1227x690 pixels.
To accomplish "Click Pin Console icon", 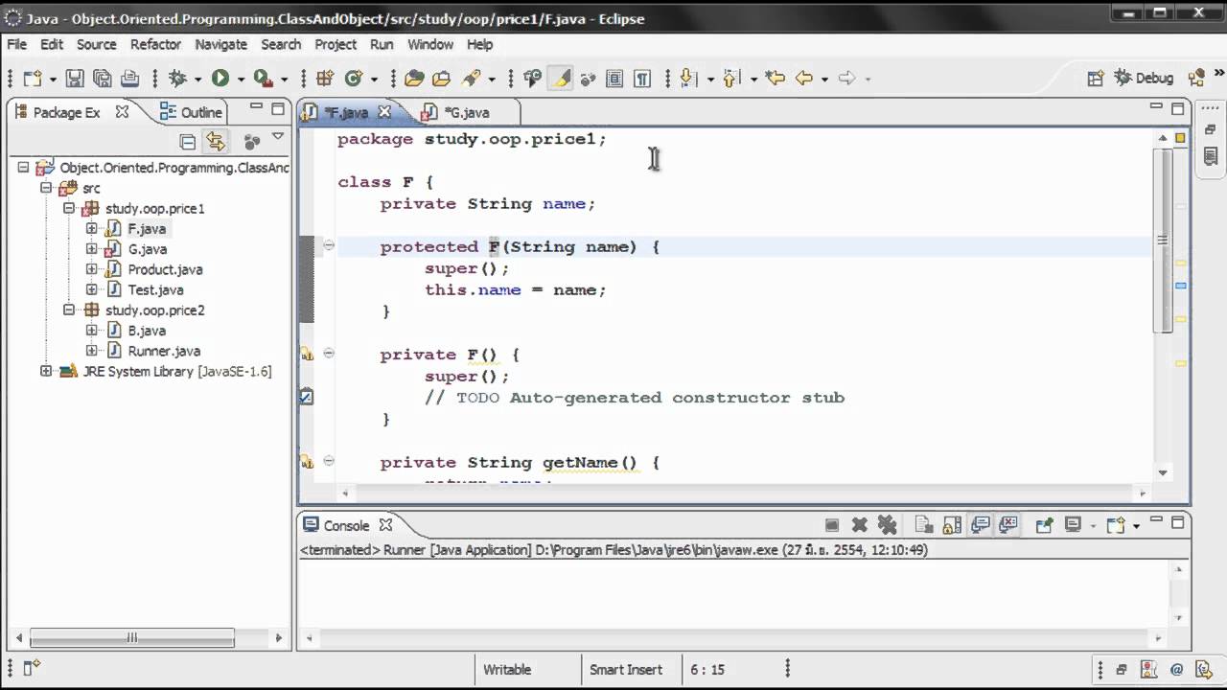I will point(1044,525).
